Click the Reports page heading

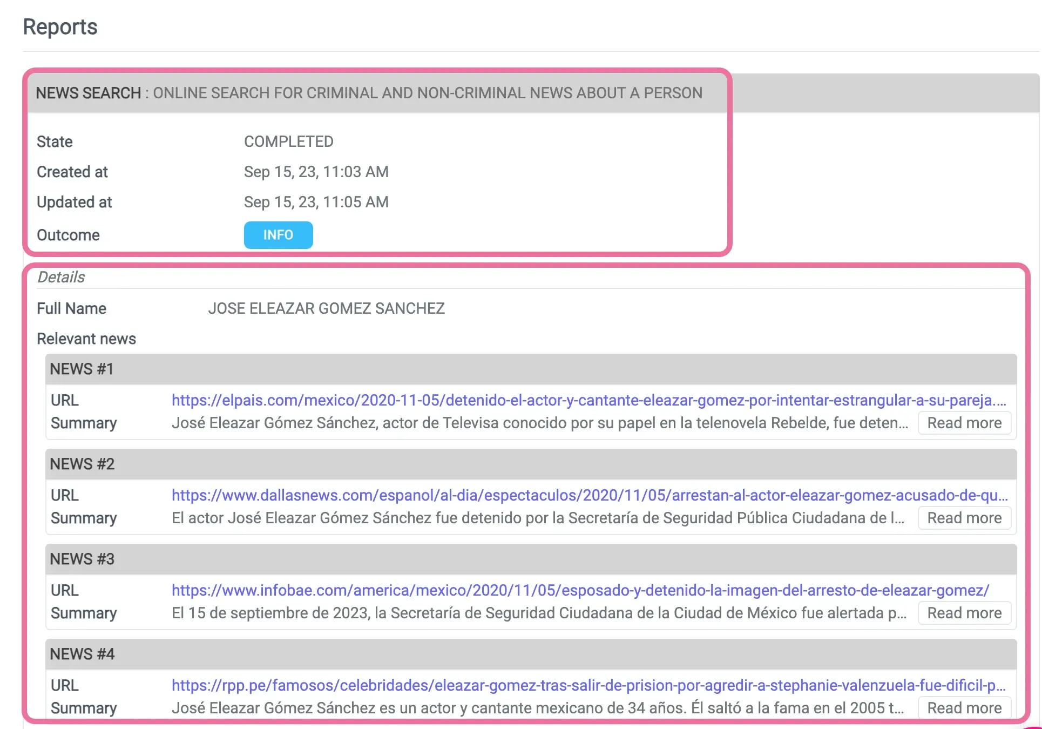(x=60, y=26)
